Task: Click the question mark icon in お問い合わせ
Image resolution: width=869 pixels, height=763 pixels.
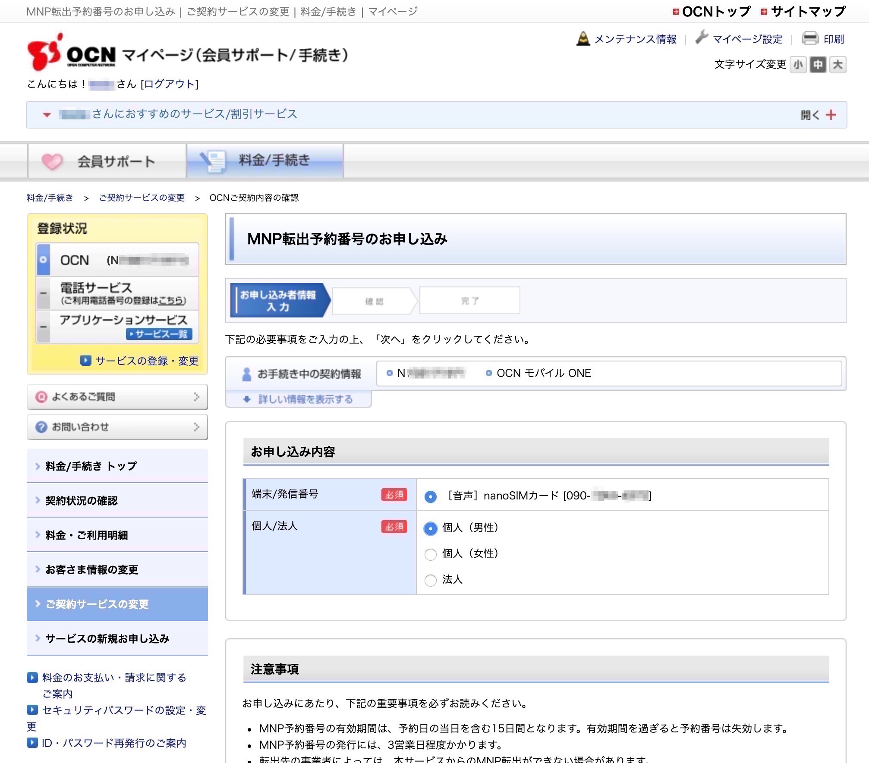Action: [41, 427]
